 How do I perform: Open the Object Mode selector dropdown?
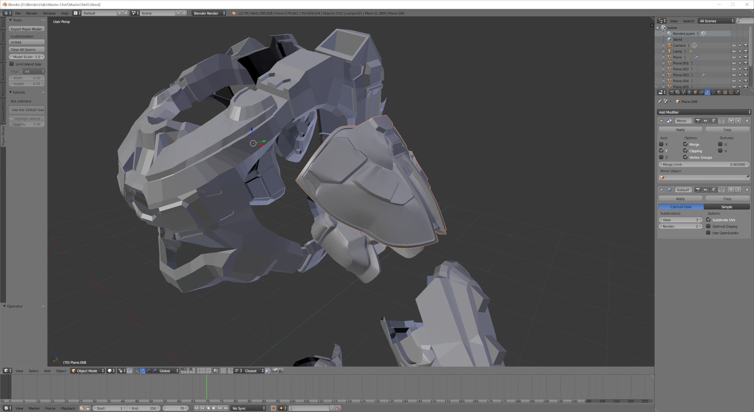[x=88, y=371]
